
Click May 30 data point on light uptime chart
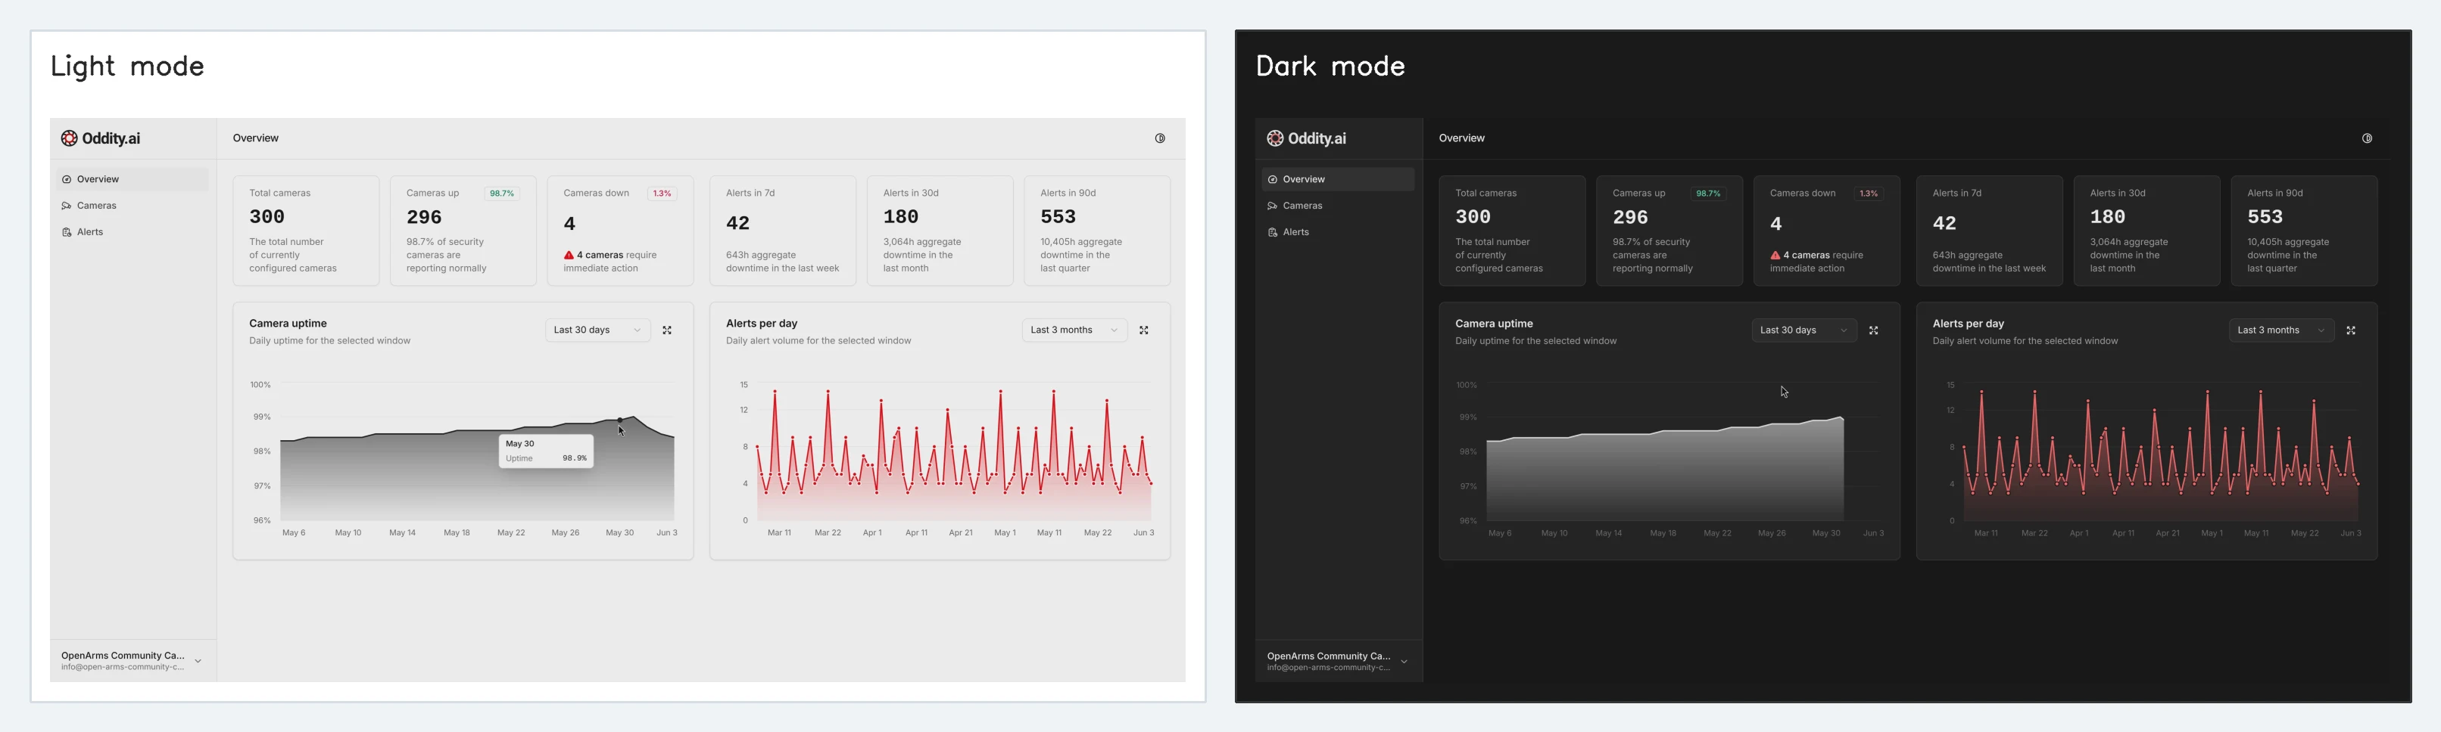tap(620, 420)
